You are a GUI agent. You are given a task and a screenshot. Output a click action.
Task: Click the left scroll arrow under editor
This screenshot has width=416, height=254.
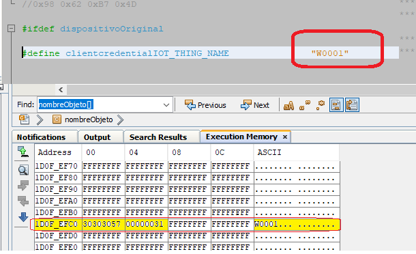tap(61, 90)
